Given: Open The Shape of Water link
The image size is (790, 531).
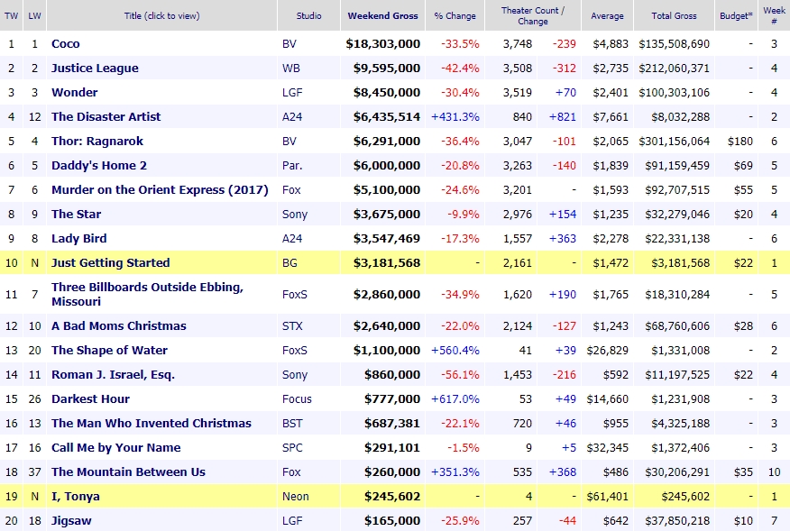Looking at the screenshot, I should click(x=109, y=351).
